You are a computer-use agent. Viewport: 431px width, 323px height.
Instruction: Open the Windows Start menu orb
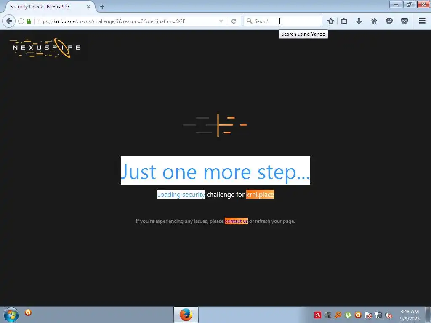coord(11,315)
